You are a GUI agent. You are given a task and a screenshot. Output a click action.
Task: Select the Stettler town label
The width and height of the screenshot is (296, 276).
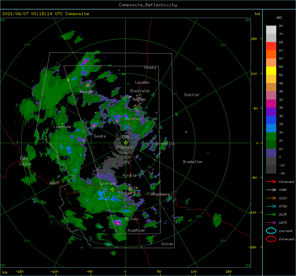pos(192,95)
